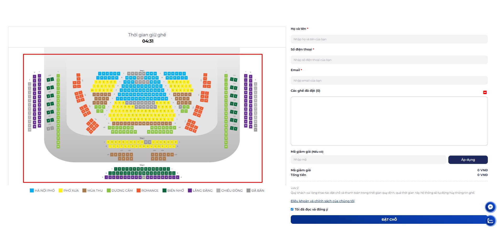Select green seat 1 in Tầng 3 row A
Image resolution: width=497 pixels, height=234 pixels.
116,169
